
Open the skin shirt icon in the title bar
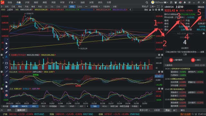click(176, 2)
